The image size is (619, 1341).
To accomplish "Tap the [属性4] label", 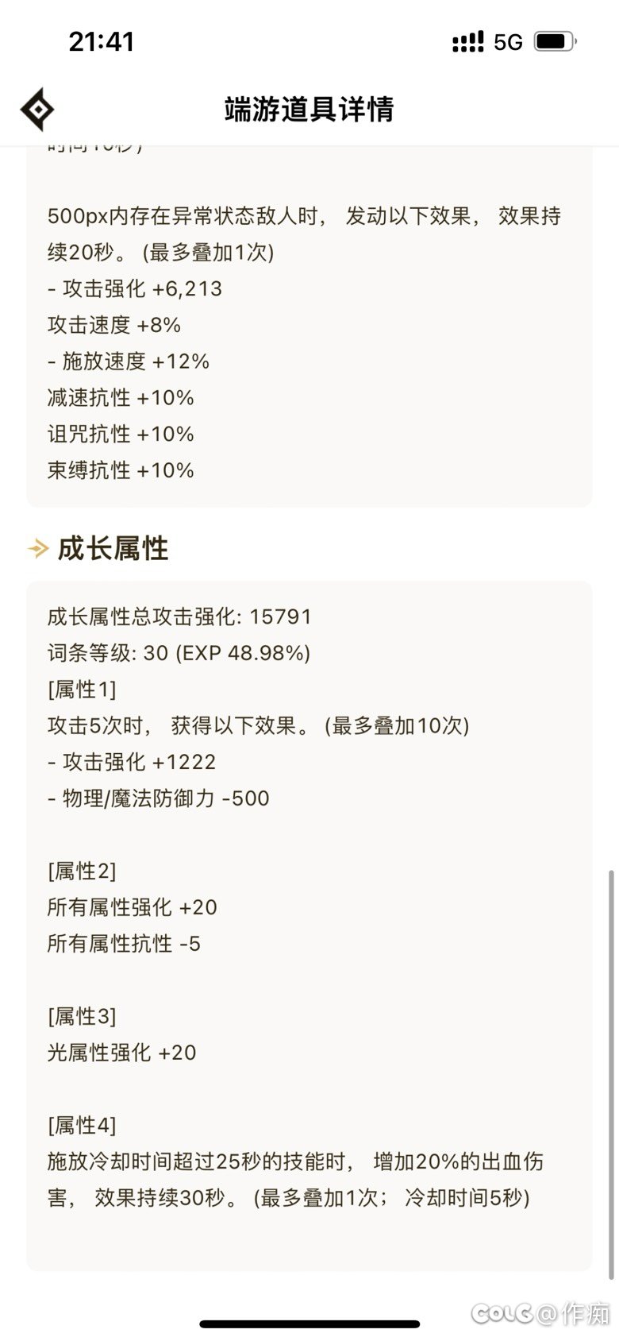I will (82, 1125).
